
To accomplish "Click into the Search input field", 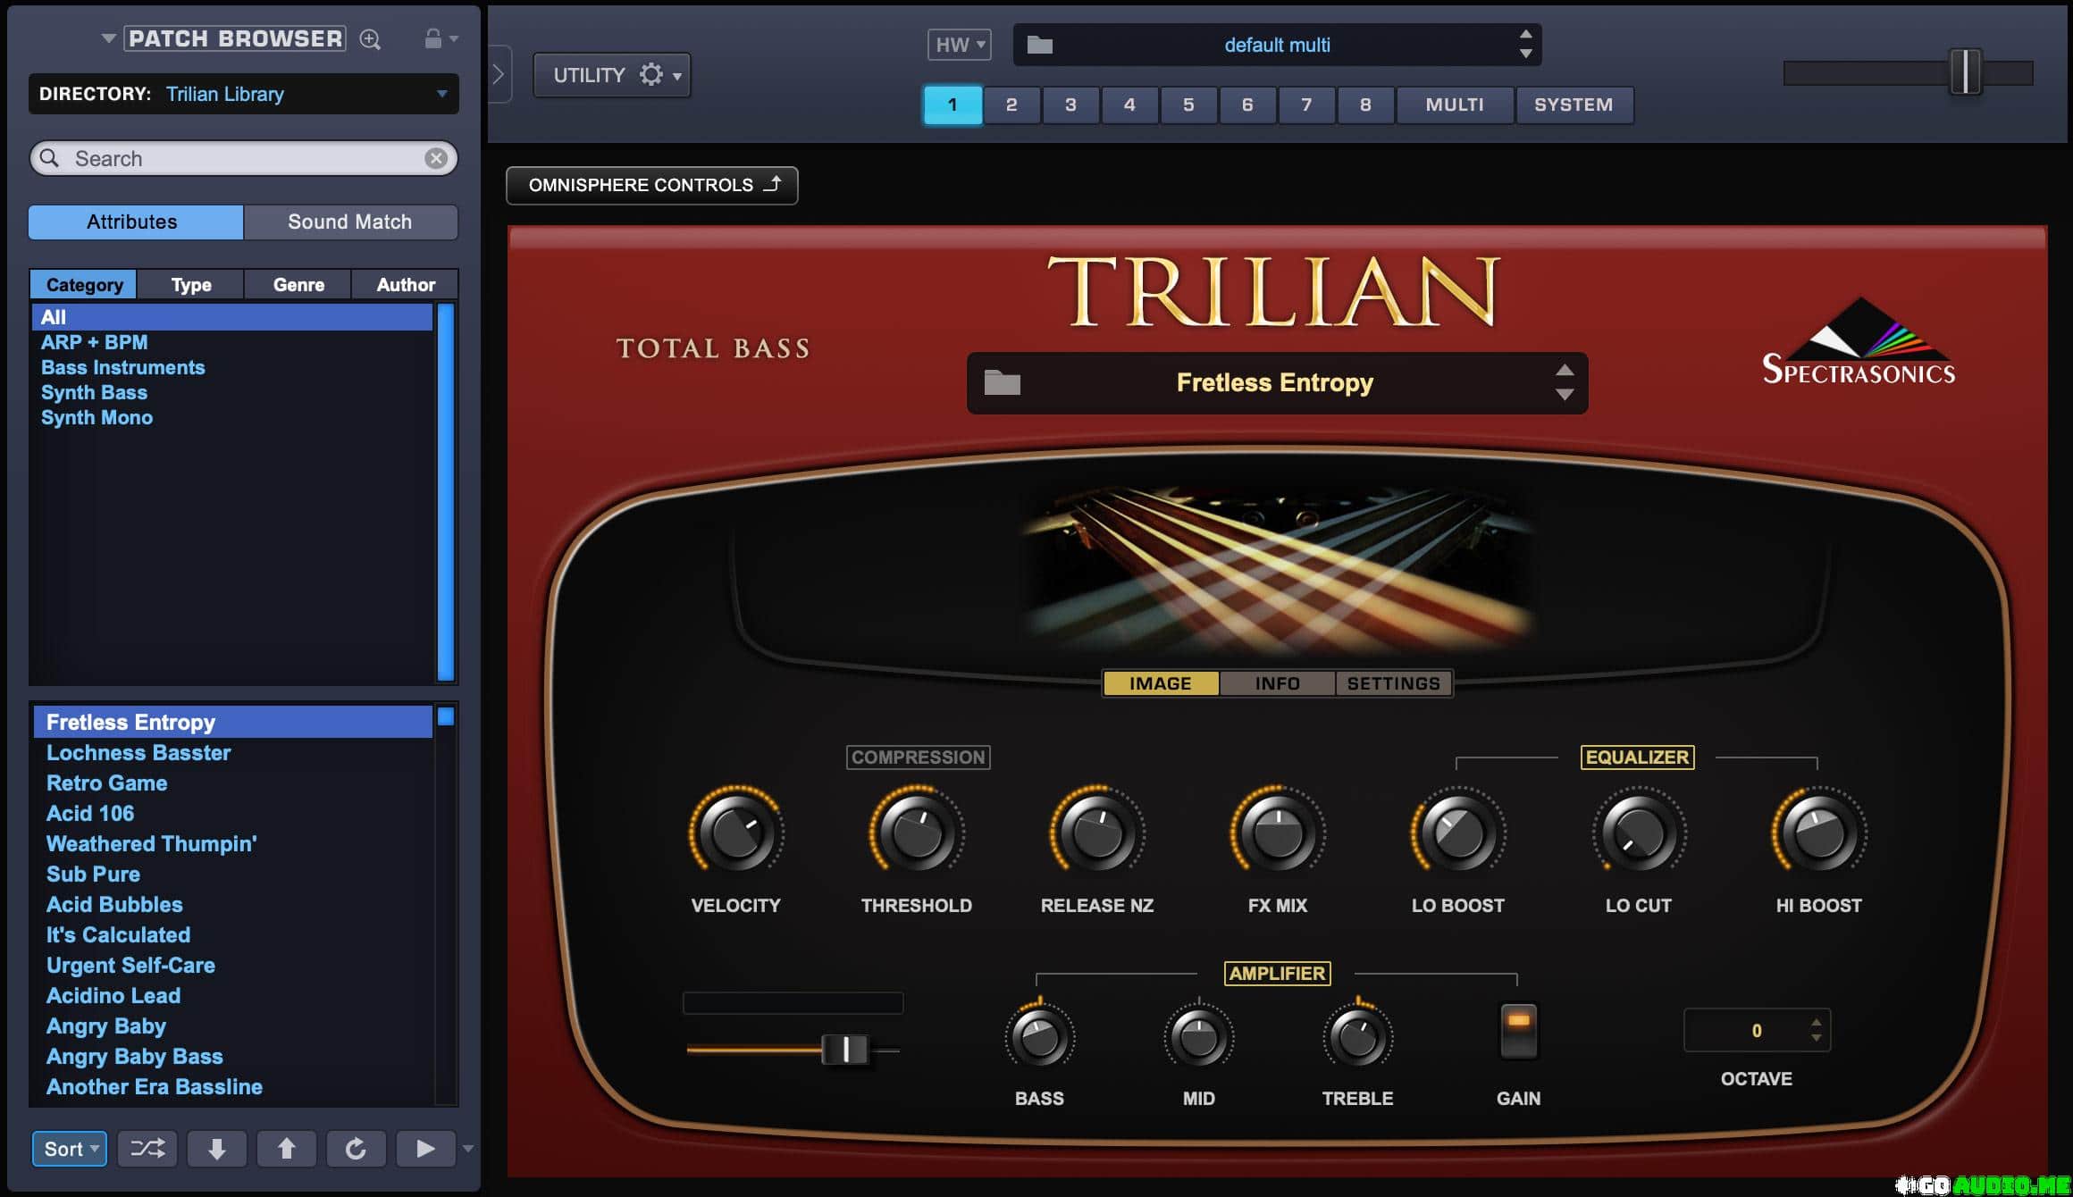I will (x=244, y=158).
